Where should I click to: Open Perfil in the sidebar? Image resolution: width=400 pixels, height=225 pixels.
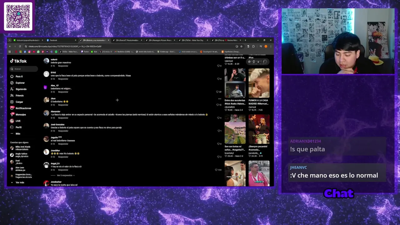[x=16, y=127]
